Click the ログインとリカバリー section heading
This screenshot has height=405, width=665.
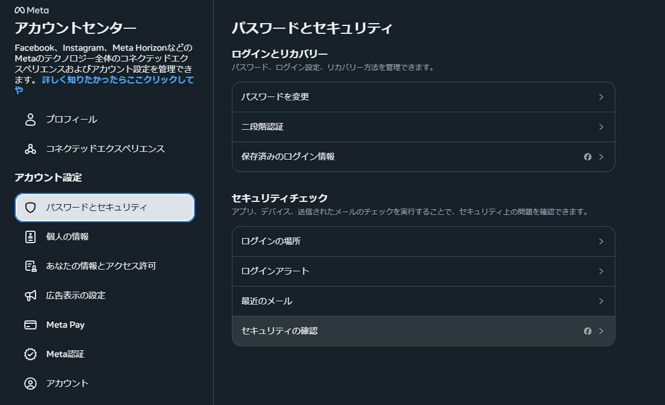(280, 54)
